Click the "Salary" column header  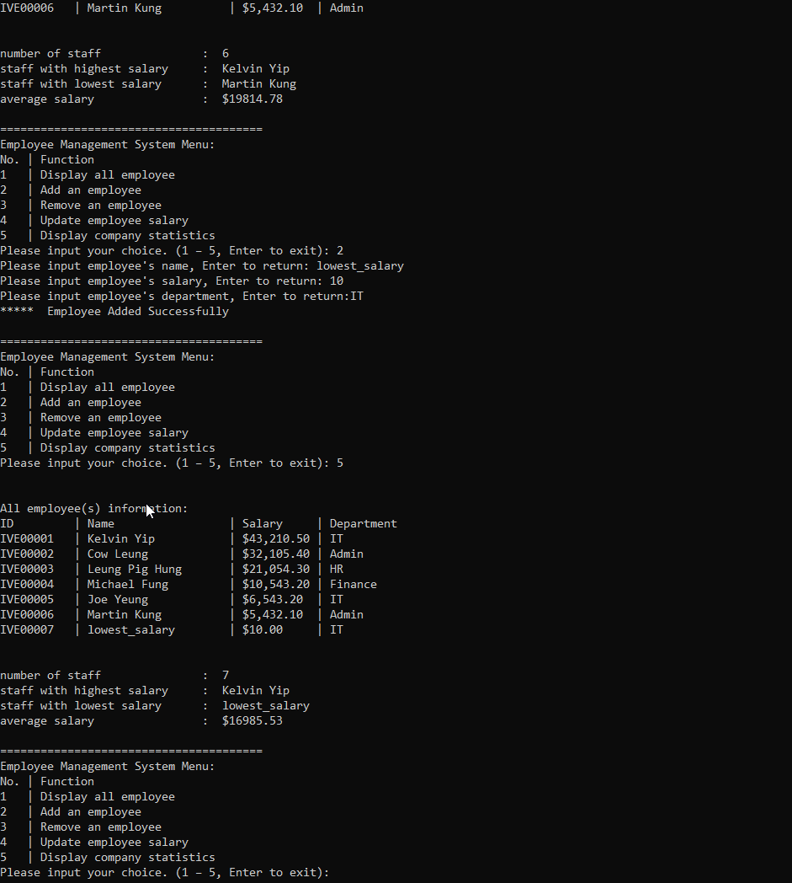(263, 524)
